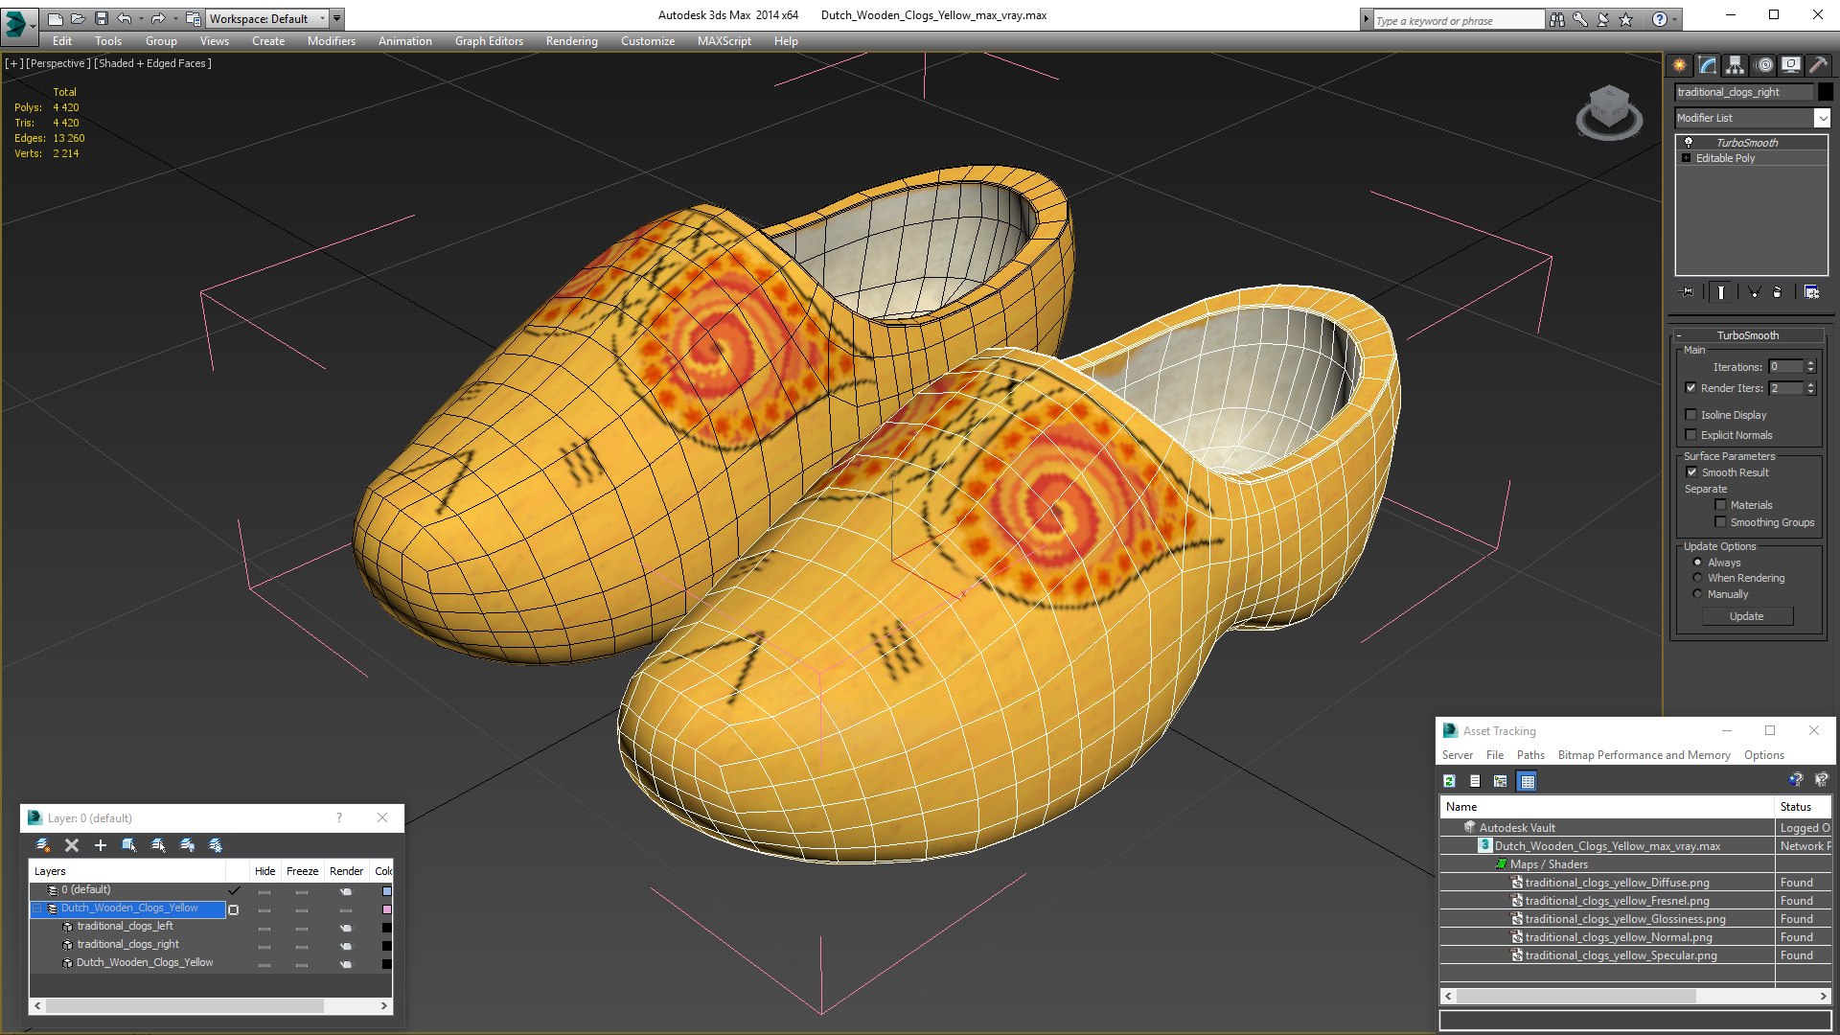Click the Perspective viewport label
Image resolution: width=1840 pixels, height=1035 pixels.
pyautogui.click(x=57, y=63)
